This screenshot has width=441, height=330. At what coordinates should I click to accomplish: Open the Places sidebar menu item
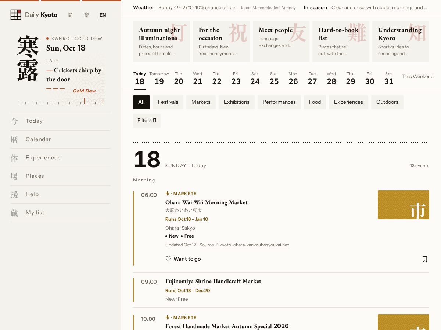(x=60, y=176)
